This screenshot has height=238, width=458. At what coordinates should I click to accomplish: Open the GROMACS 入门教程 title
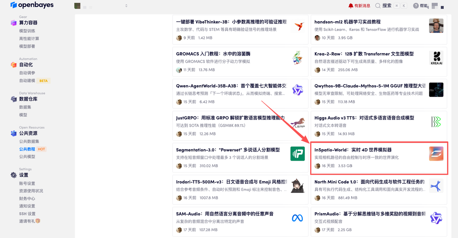point(213,54)
